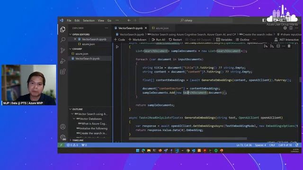The height and width of the screenshot is (170, 303).
Task: Add a new Code cell
Action: 120,40
